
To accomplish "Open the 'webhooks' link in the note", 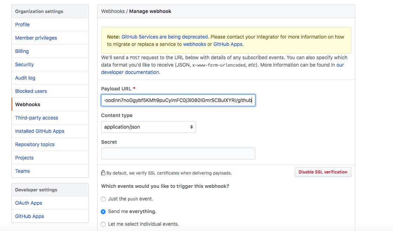I will (x=194, y=44).
